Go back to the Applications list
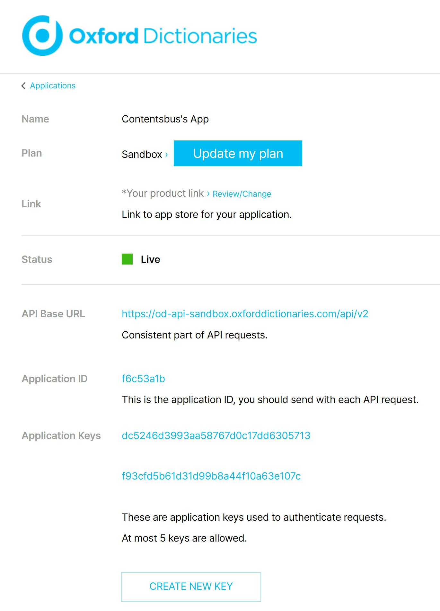The image size is (440, 611). point(53,86)
